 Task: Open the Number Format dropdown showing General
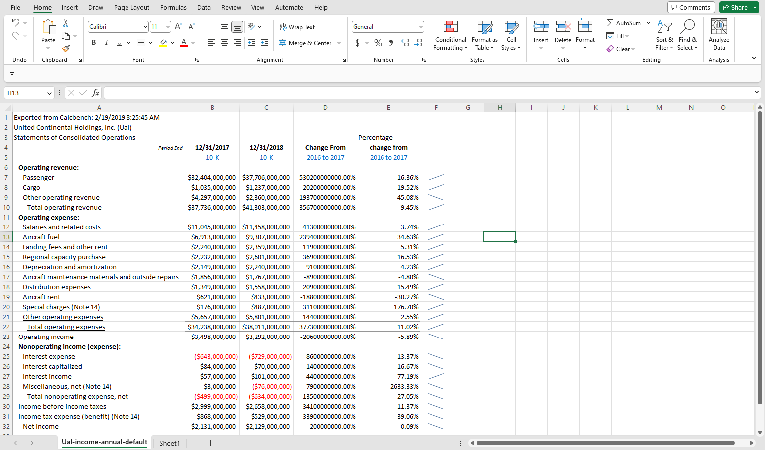tap(388, 26)
